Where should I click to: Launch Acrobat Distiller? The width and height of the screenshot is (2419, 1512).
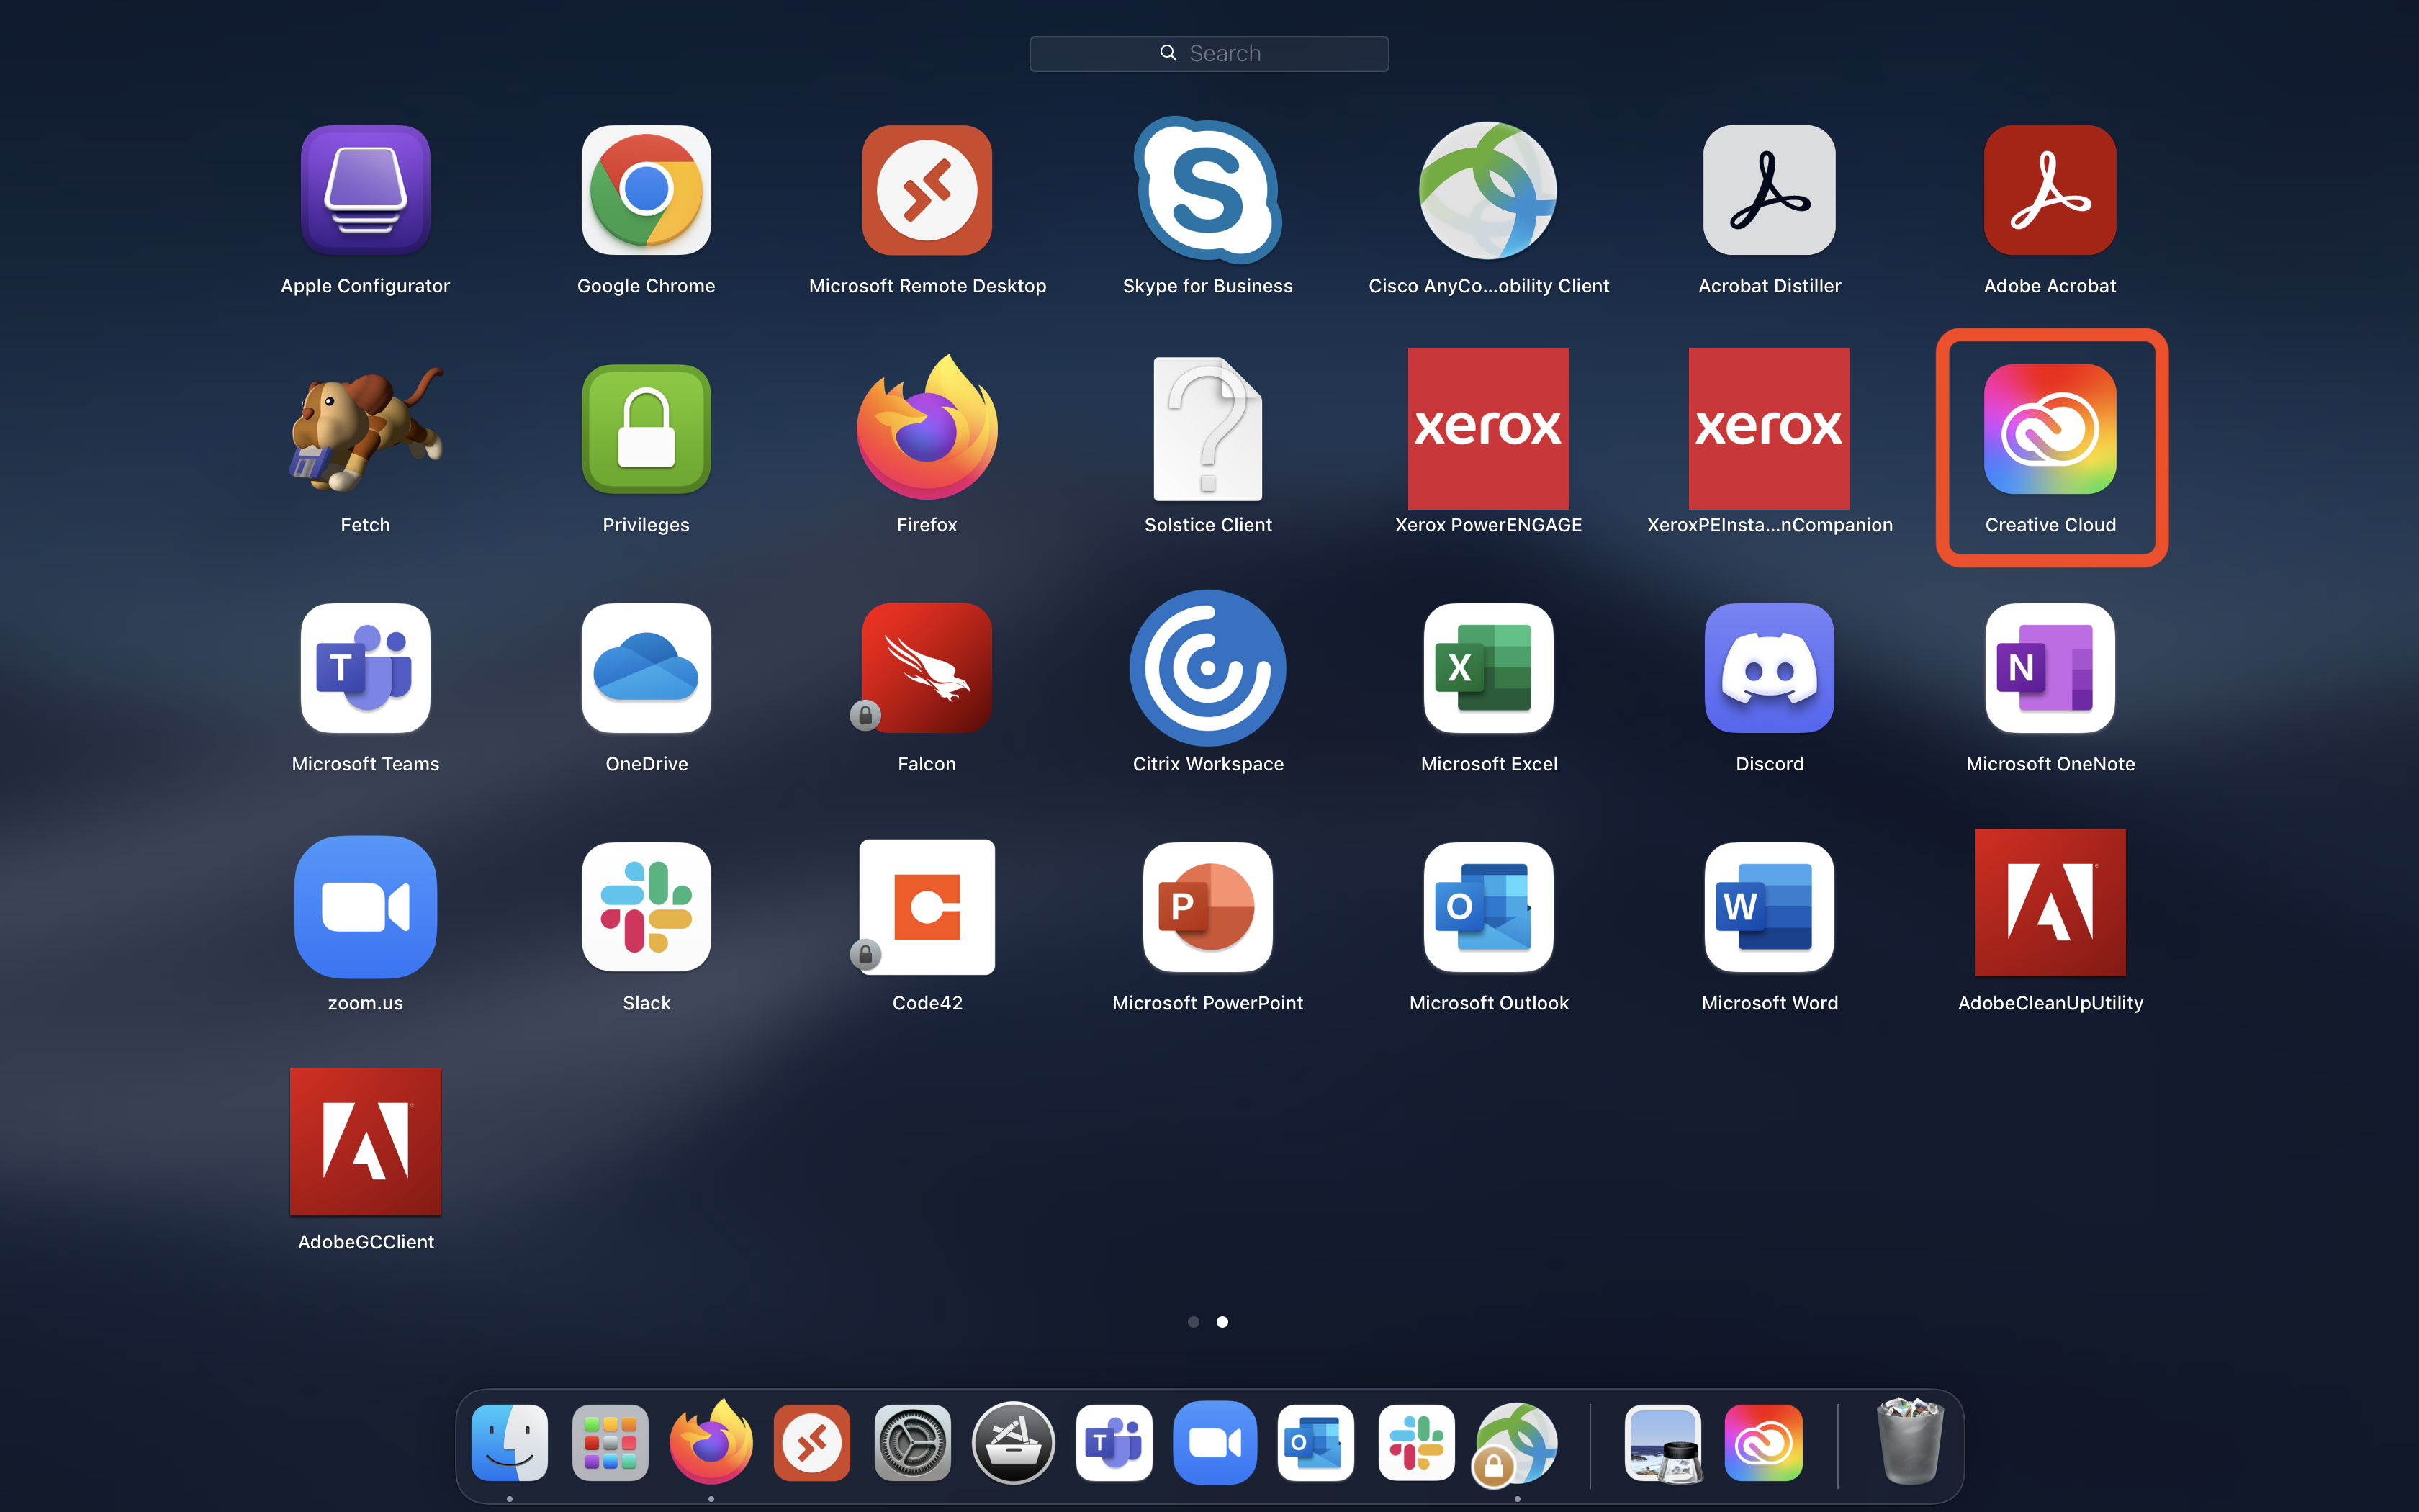click(x=1770, y=190)
